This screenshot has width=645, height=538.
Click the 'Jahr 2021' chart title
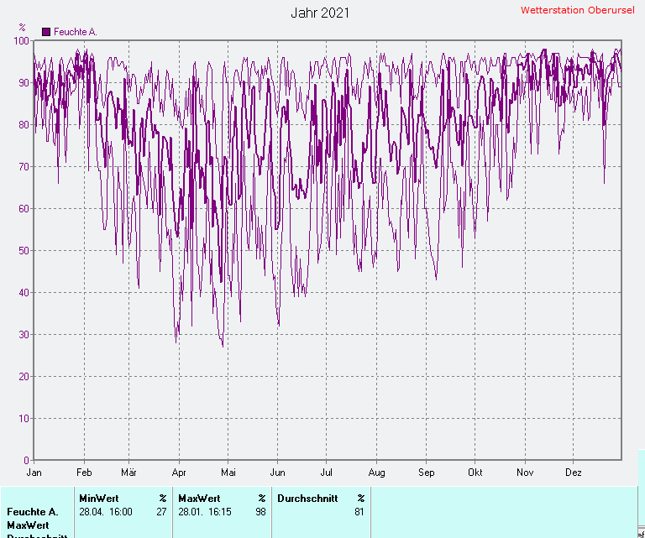[x=320, y=13]
